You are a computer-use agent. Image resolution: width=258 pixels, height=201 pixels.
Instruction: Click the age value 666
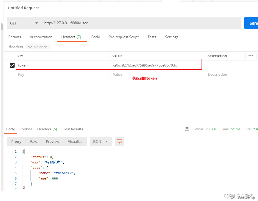click(x=55, y=178)
